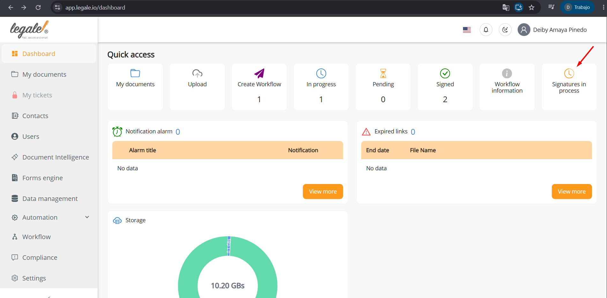Click the green storage donut chart
607x298 pixels.
point(228,267)
